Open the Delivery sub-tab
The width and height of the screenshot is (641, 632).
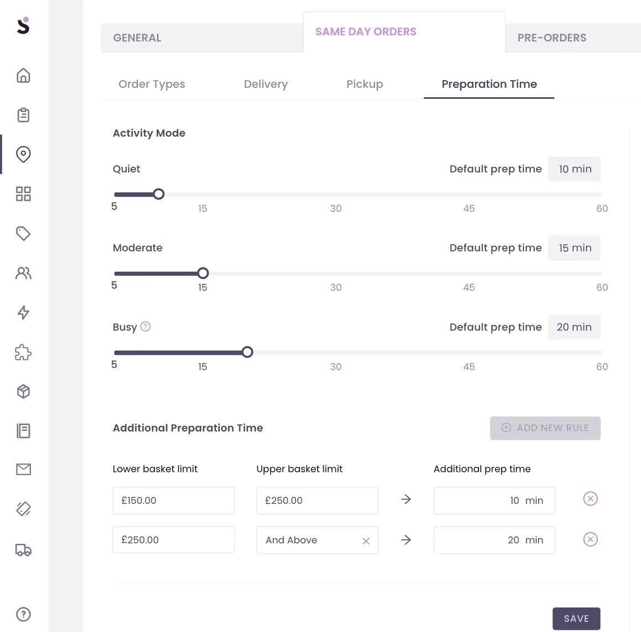[266, 84]
